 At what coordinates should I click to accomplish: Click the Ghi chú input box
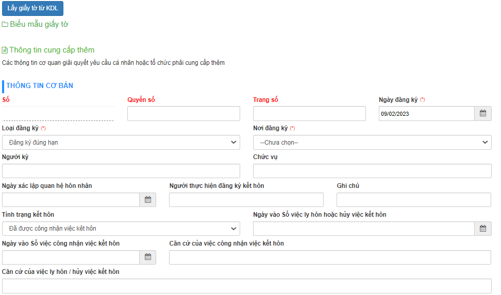413,200
